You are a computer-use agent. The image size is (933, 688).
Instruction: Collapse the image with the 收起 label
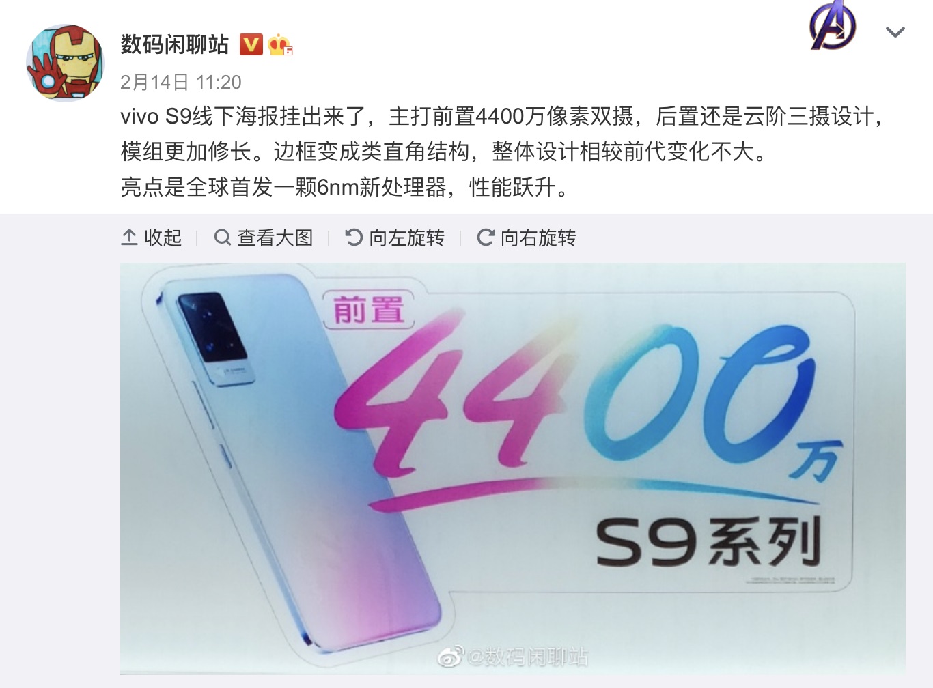[163, 238]
